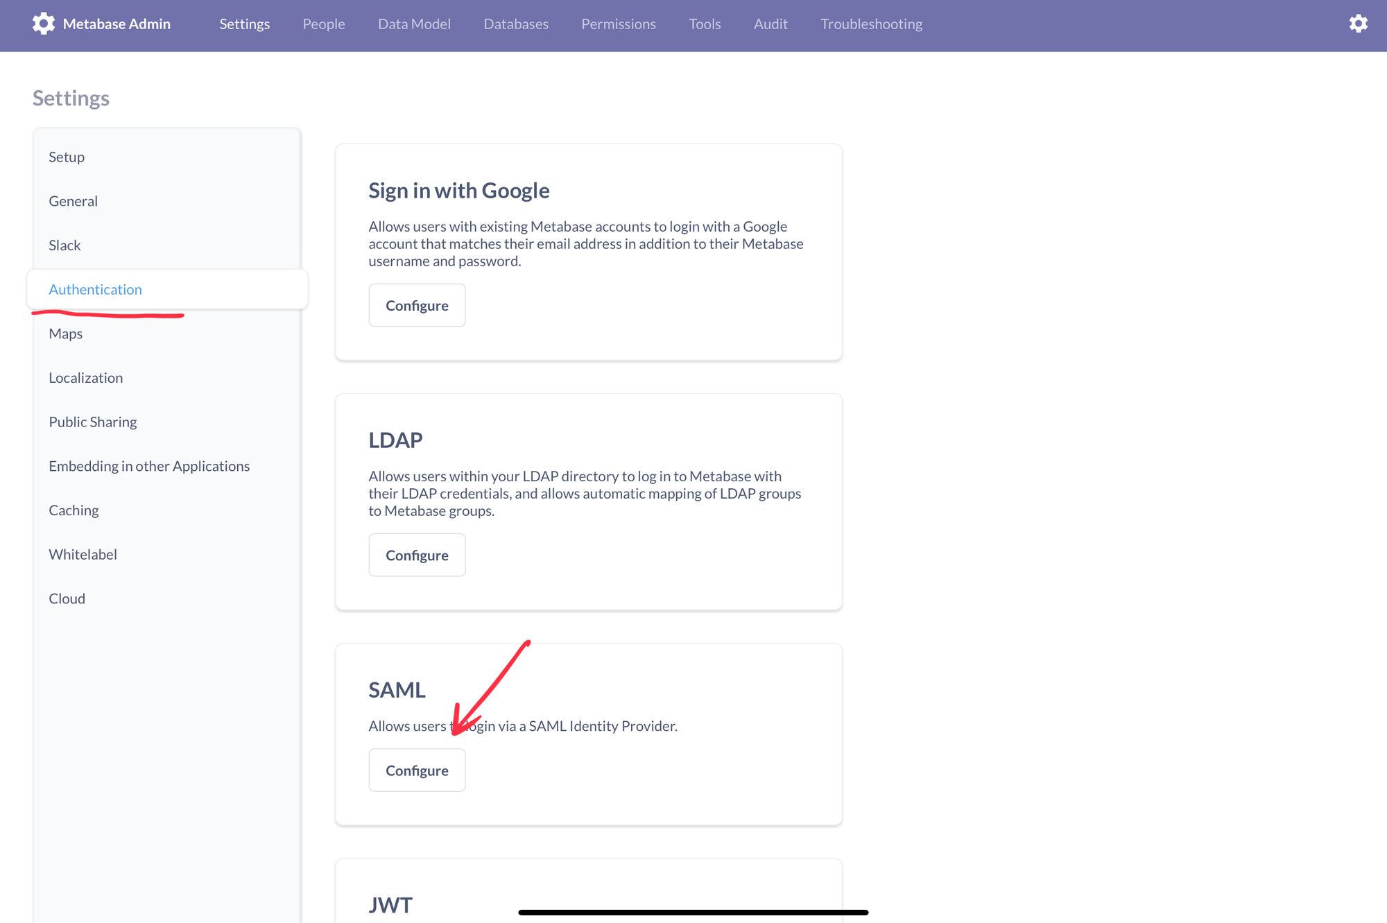Go to the Tools tab

705,24
